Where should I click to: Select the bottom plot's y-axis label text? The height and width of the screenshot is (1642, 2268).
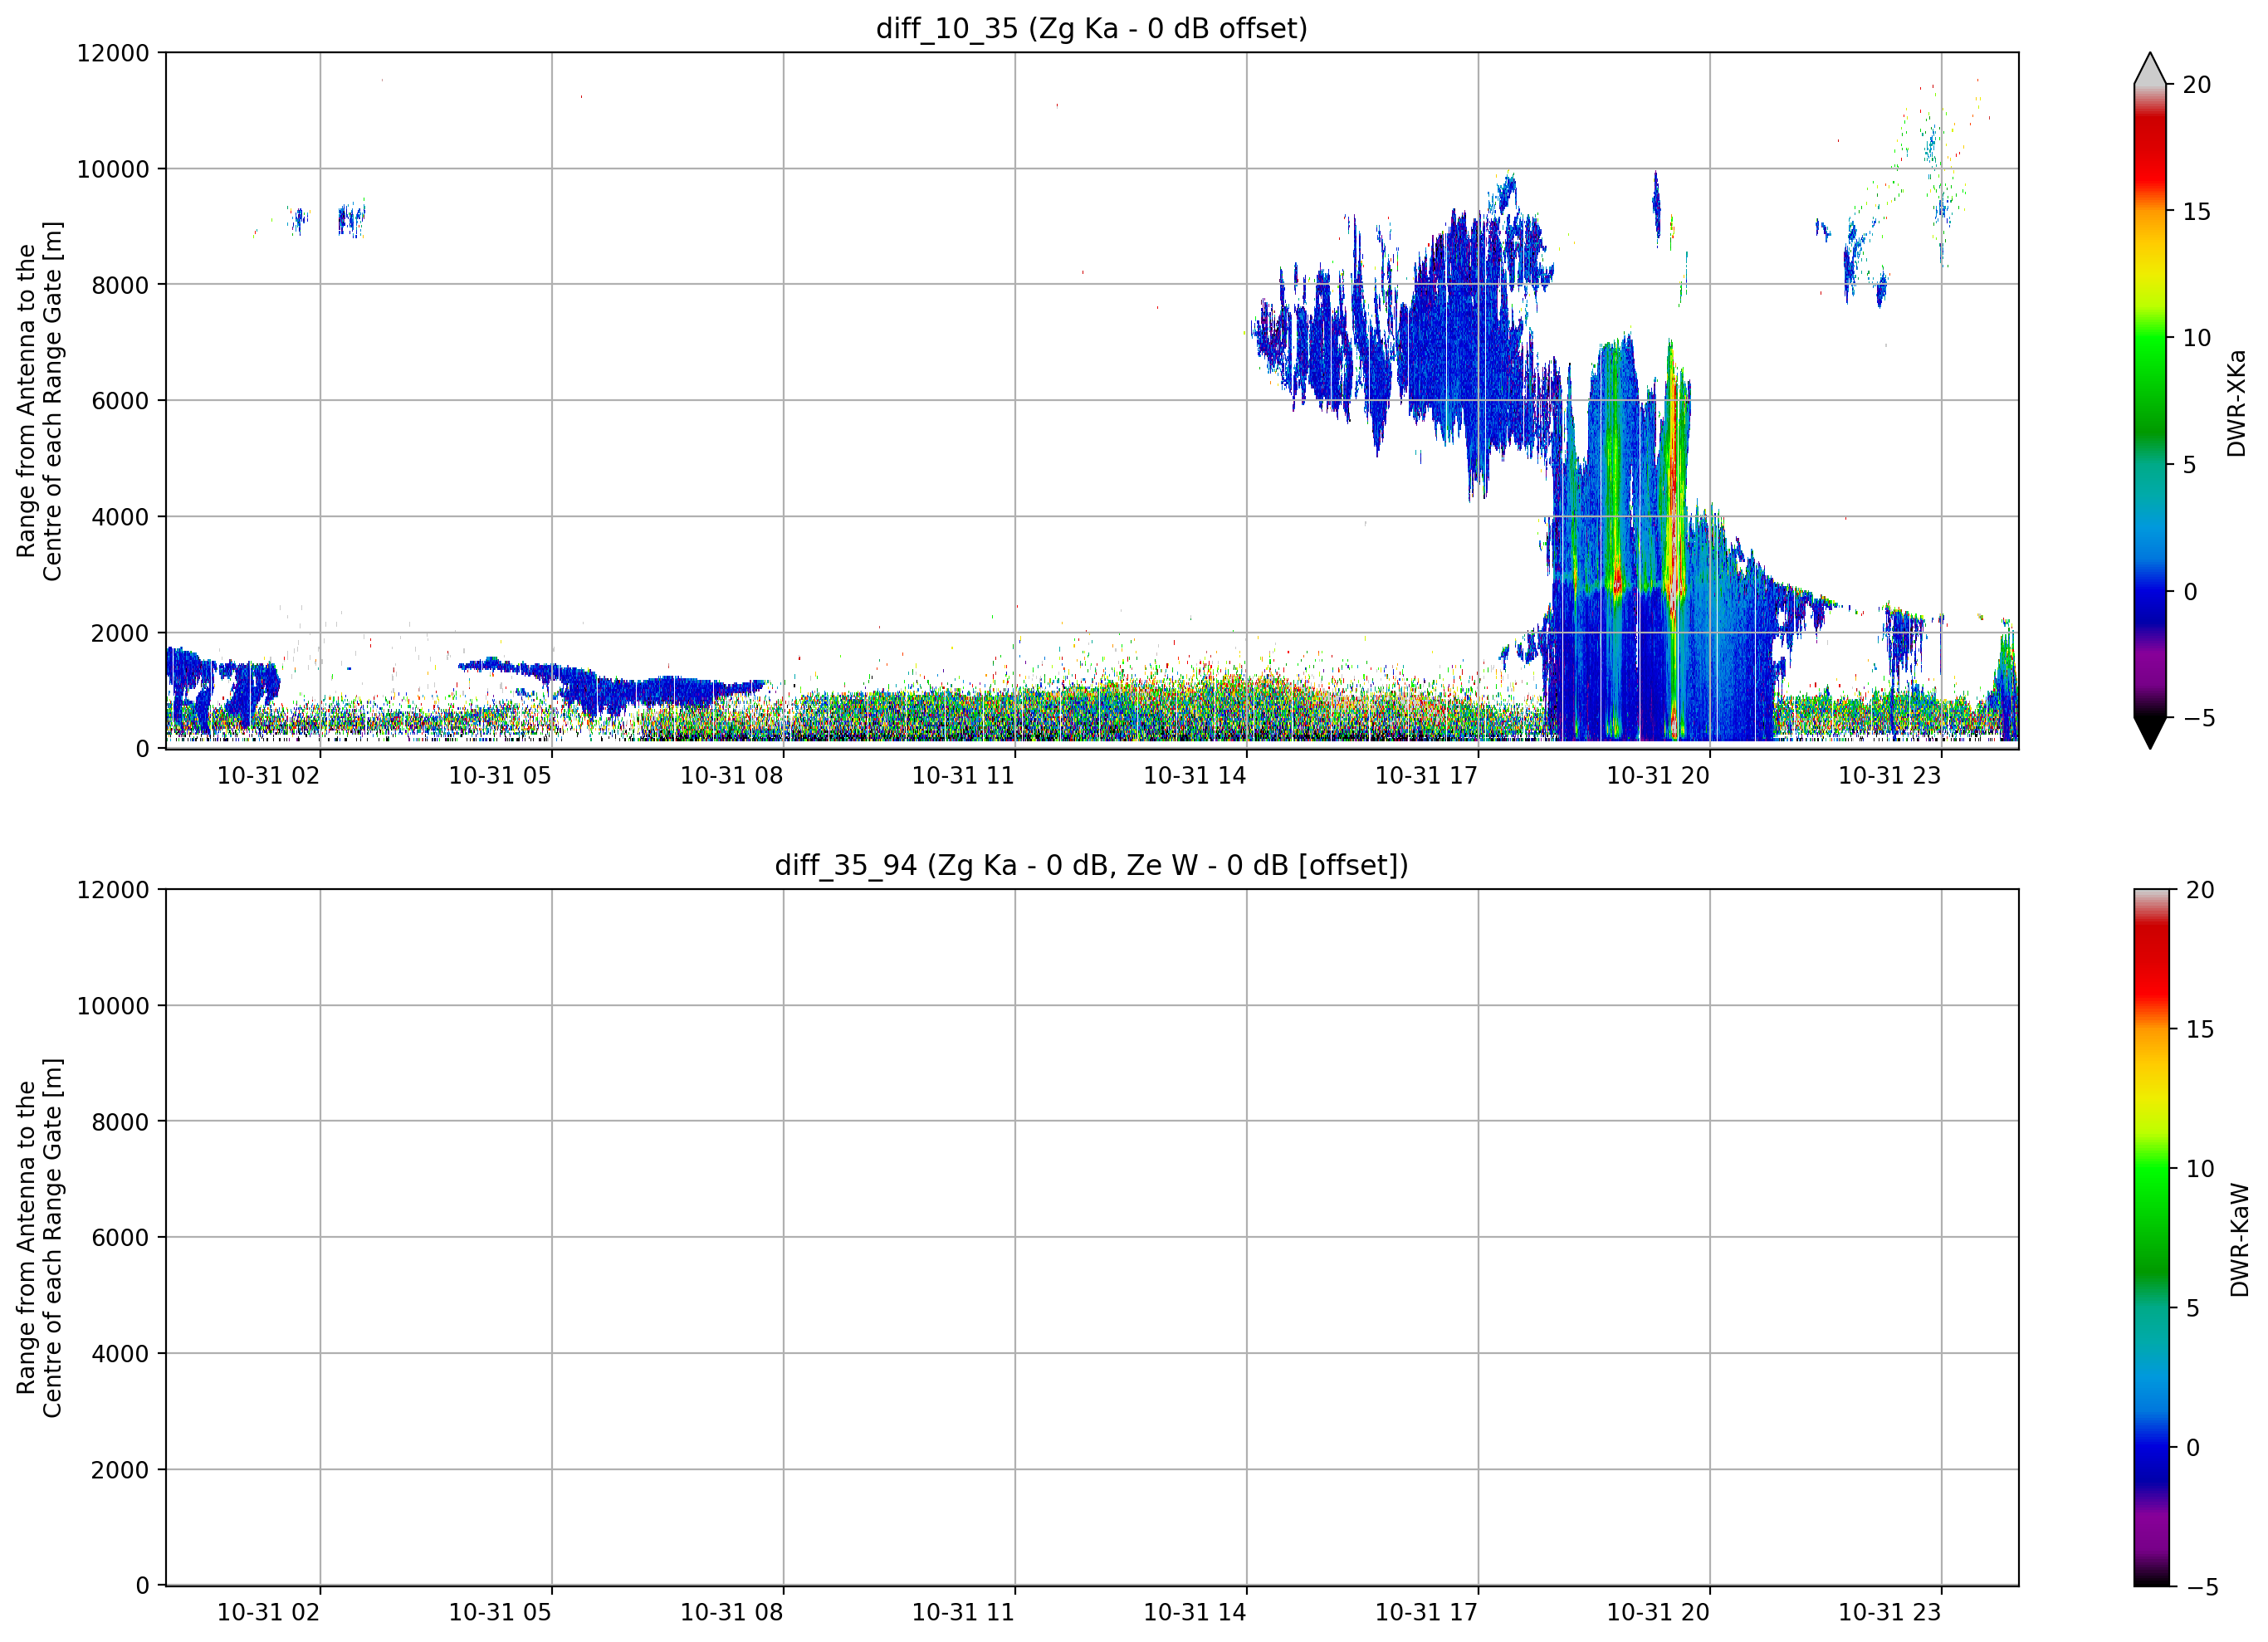[39, 1237]
